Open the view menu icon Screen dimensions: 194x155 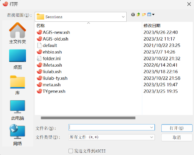149,15
